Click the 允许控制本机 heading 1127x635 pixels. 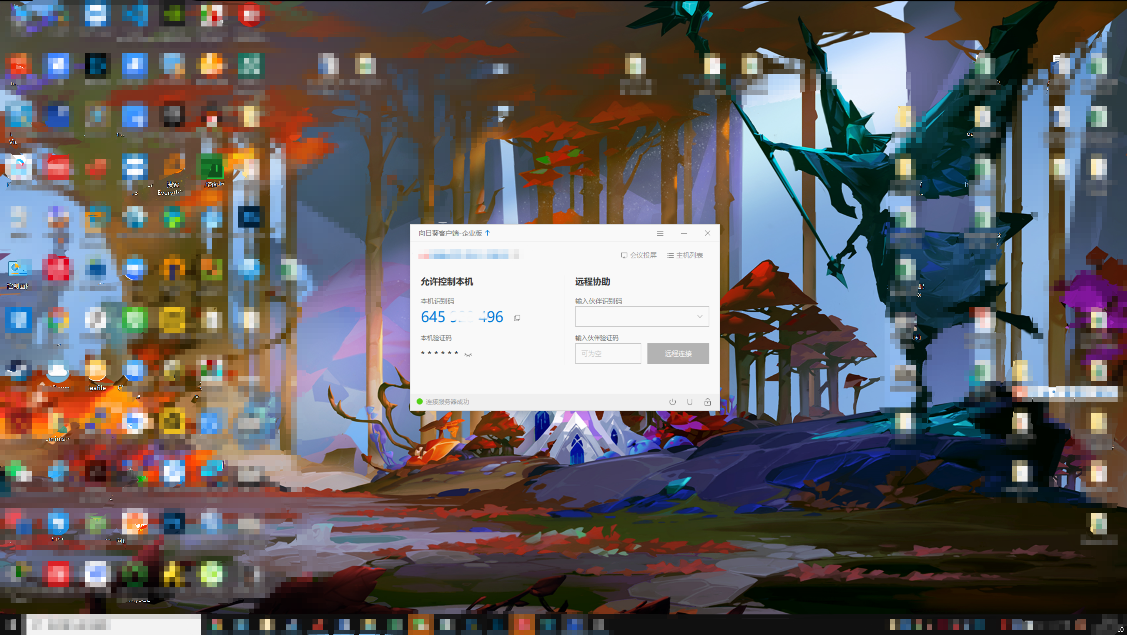pos(447,282)
